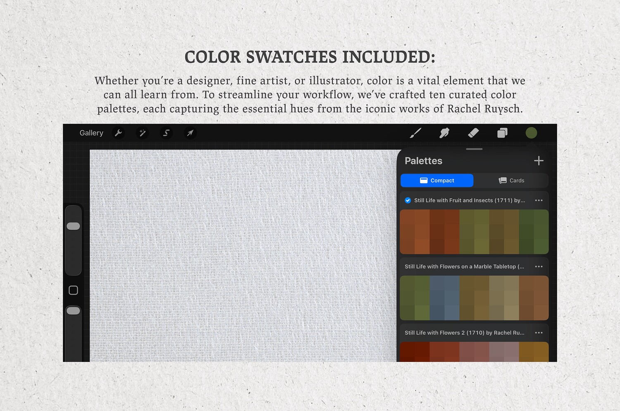Toggle default checkmark on Fruit and Insects palette

pos(408,200)
